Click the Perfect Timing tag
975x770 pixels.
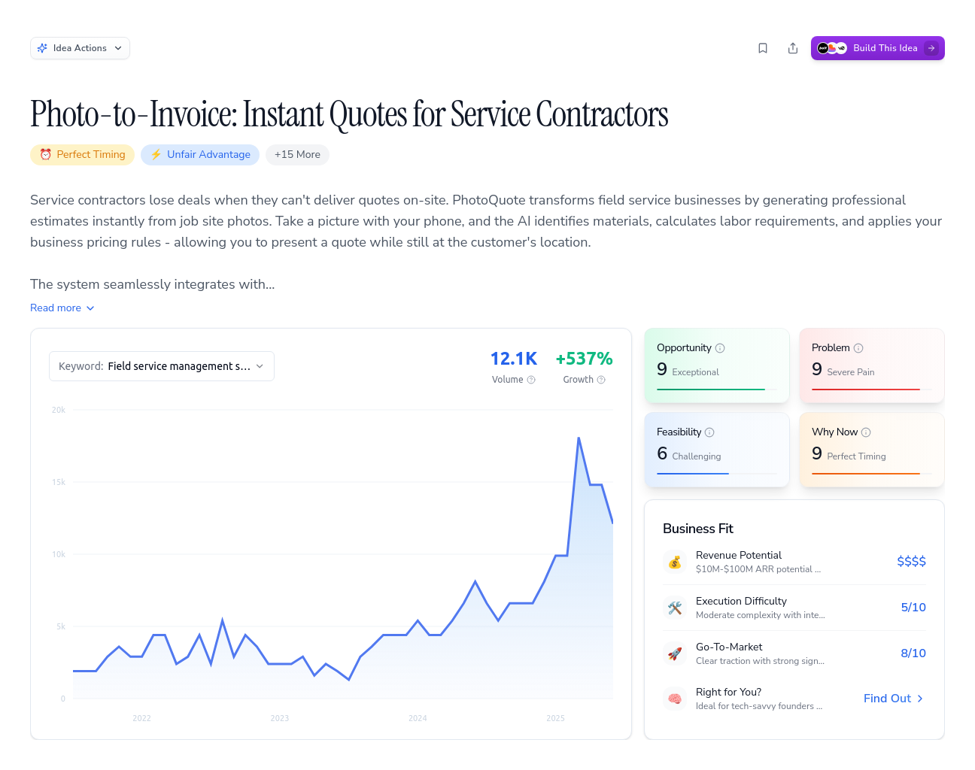[x=82, y=154]
